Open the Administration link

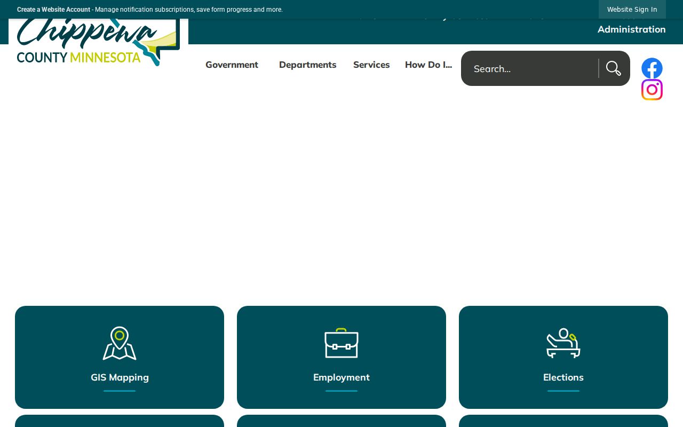coord(632,29)
